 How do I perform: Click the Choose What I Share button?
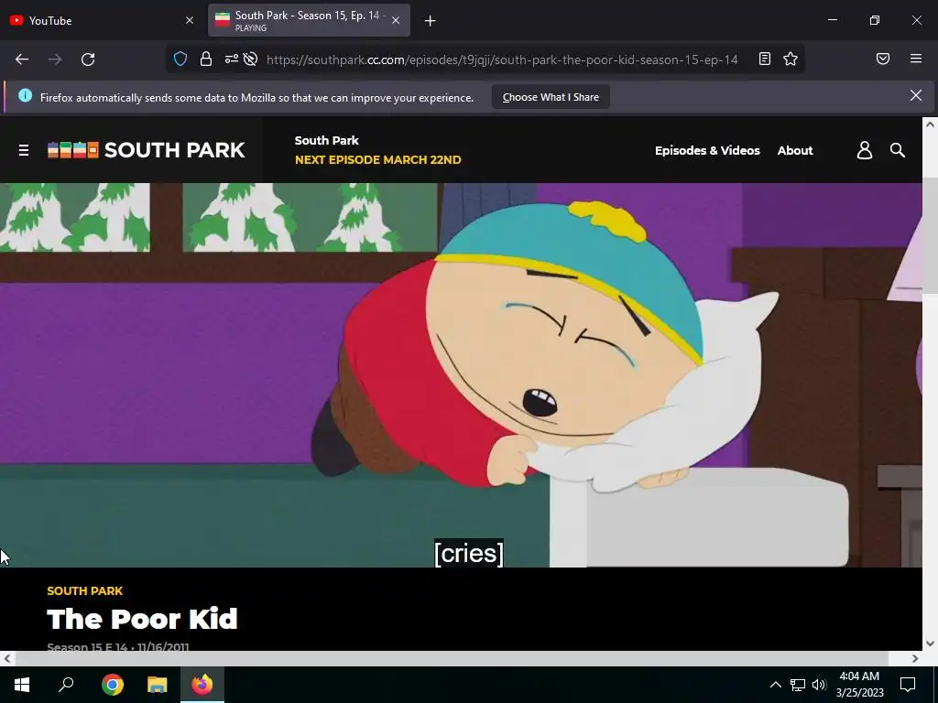[x=551, y=97]
